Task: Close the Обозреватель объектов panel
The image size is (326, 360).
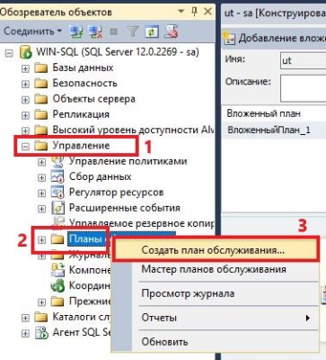Action: tap(207, 12)
